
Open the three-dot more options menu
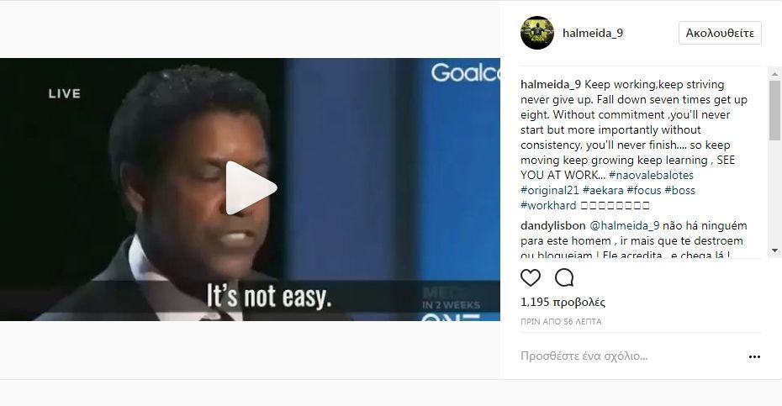point(754,356)
